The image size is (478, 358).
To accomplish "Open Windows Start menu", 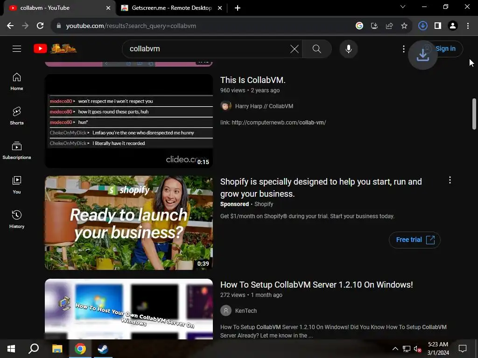I will click(11, 349).
